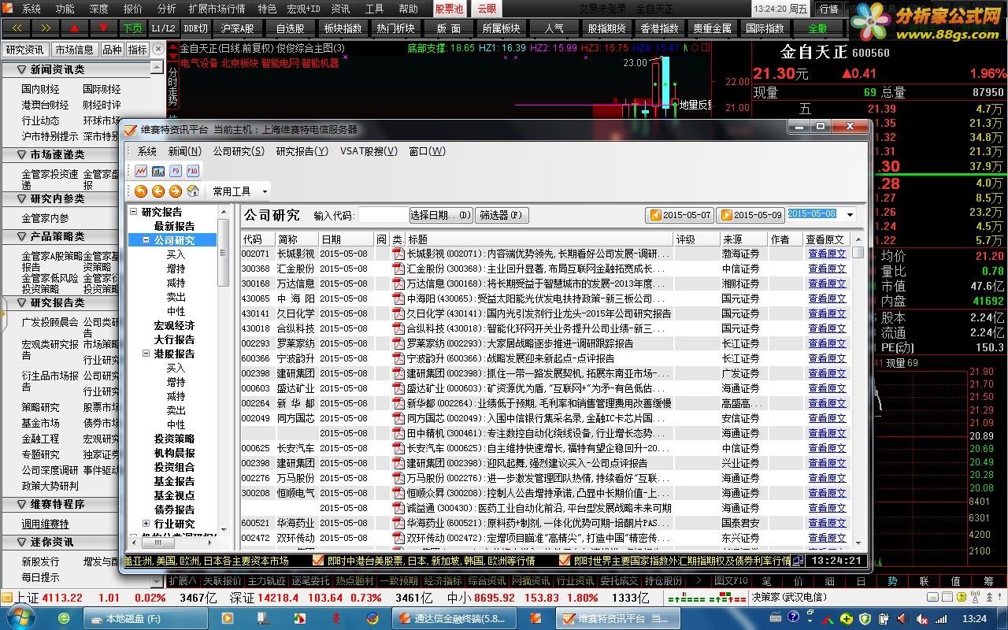Click 国内财经 in the left sidebar

coord(40,89)
